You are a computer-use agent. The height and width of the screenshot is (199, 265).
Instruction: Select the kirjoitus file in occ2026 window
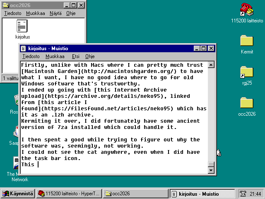coord(22,29)
